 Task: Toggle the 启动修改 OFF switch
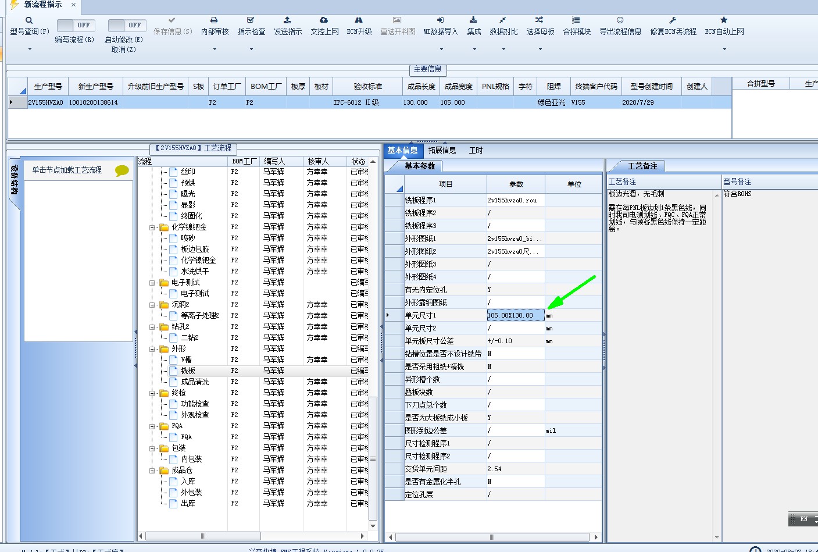click(127, 25)
